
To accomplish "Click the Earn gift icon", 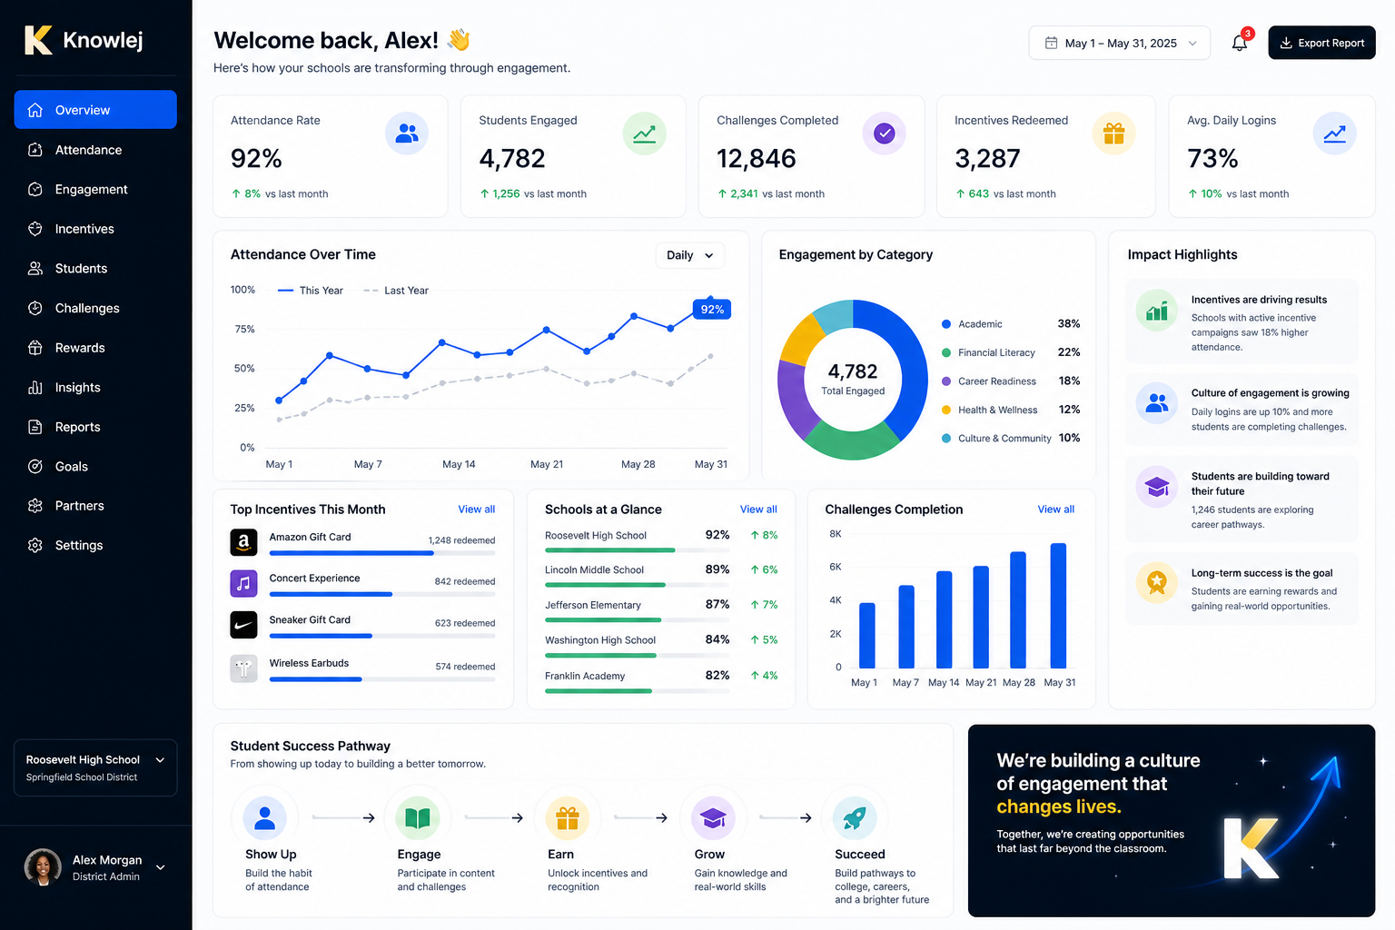I will pos(568,817).
